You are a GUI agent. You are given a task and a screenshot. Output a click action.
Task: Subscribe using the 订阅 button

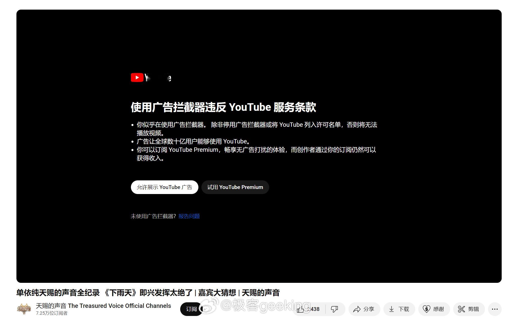pyautogui.click(x=191, y=309)
